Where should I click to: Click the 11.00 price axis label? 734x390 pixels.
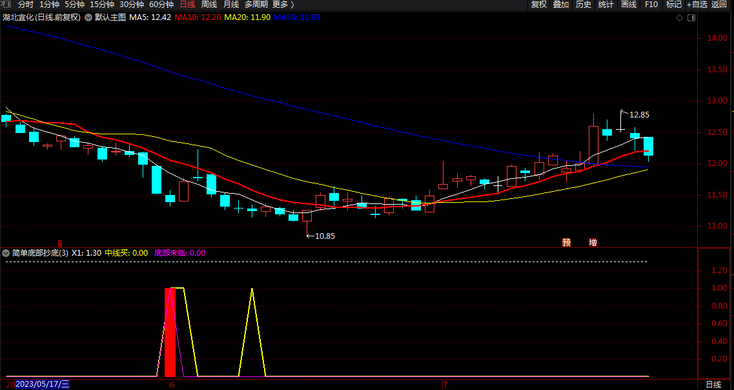(716, 226)
